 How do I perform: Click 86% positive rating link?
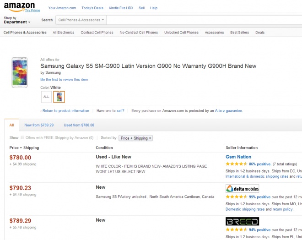pyautogui.click(x=260, y=164)
